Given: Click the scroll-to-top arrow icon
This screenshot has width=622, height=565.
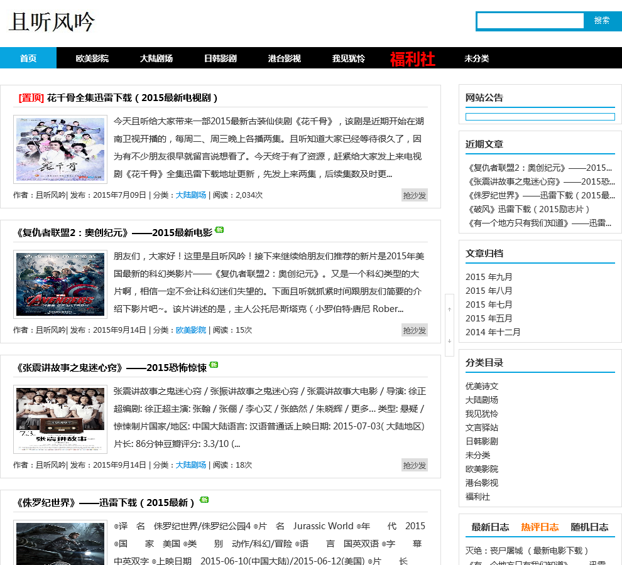Looking at the screenshot, I should (449, 309).
